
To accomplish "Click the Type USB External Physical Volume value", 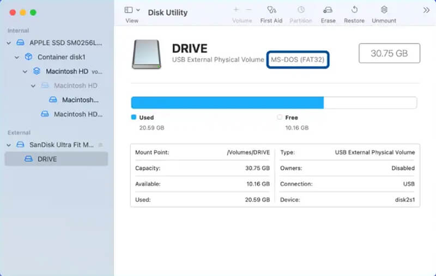I will point(375,152).
